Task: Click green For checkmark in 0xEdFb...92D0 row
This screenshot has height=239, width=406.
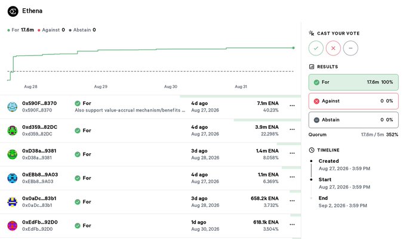Action: coord(78,225)
